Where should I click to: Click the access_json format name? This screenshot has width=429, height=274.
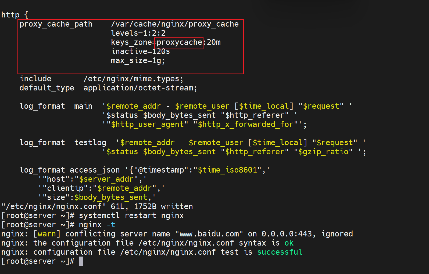coord(95,170)
